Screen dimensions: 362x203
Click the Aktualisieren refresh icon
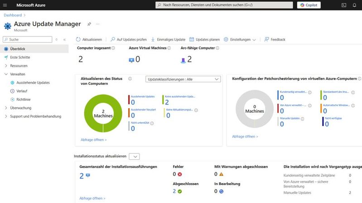[78, 39]
